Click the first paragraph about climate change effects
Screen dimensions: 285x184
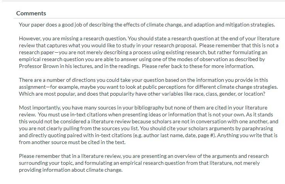pos(147,25)
